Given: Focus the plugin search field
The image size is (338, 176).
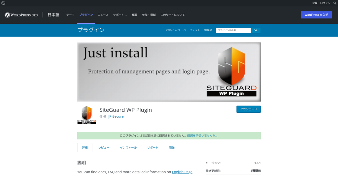Looking at the screenshot, I should (233, 30).
